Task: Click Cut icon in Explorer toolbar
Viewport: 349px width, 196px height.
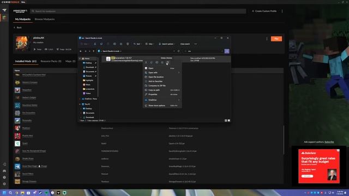Action: coord(95,44)
